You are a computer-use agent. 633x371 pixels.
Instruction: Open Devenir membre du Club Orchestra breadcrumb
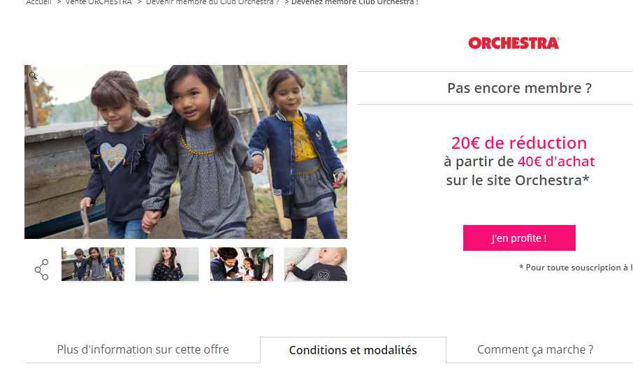(x=212, y=2)
